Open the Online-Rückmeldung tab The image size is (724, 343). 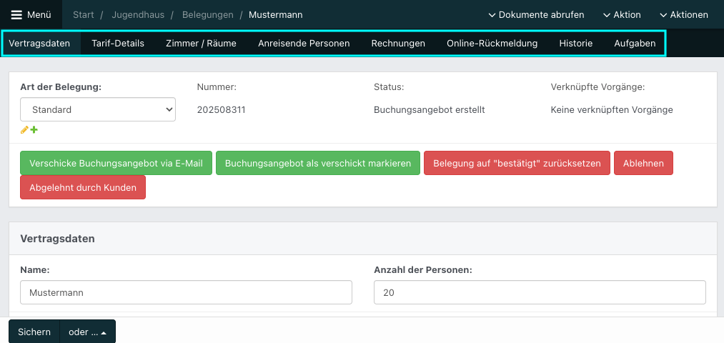(492, 44)
